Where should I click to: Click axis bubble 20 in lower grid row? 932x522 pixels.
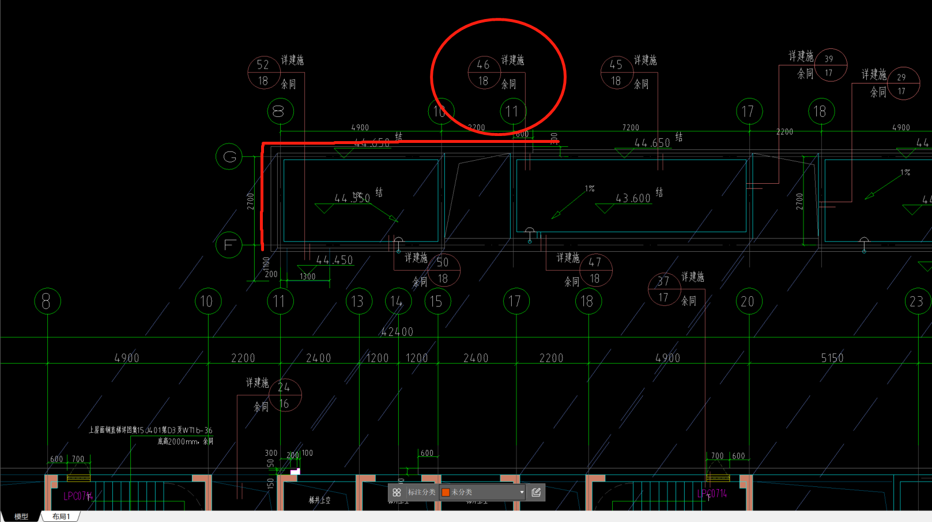click(749, 301)
